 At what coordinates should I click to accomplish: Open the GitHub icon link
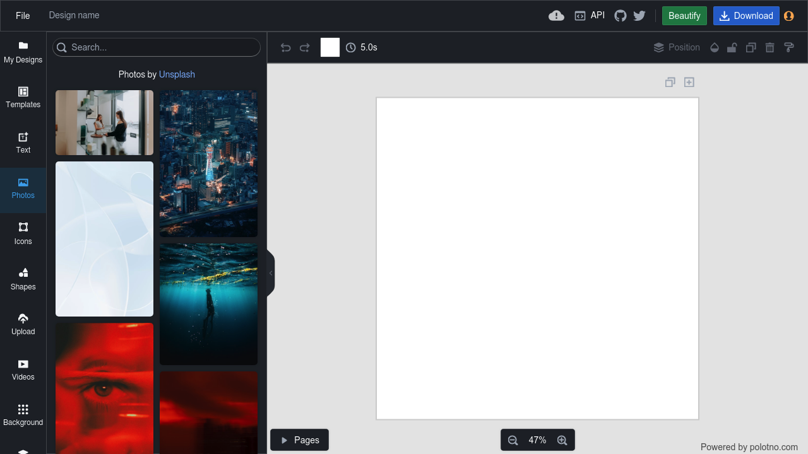click(621, 16)
